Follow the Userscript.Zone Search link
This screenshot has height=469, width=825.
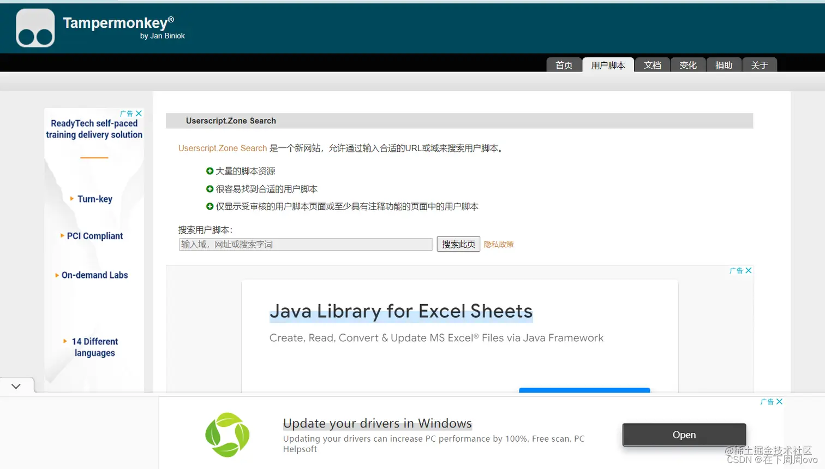click(223, 148)
